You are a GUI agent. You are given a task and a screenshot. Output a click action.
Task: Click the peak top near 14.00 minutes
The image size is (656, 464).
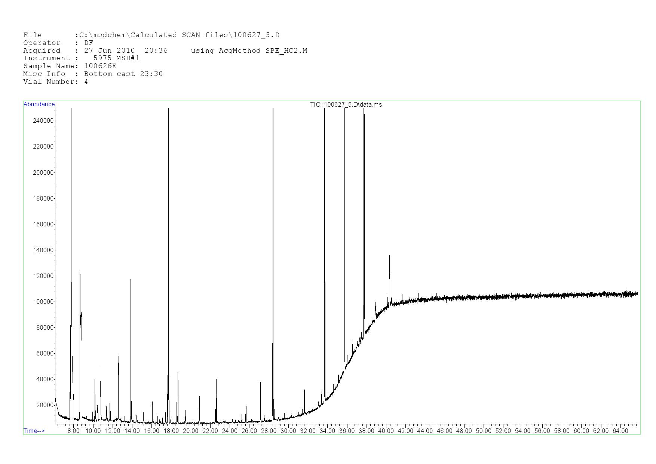pos(131,280)
